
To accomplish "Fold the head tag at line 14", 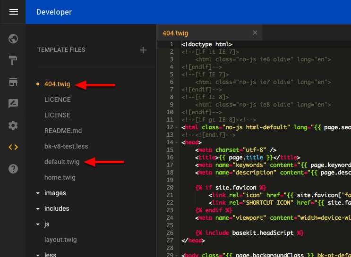I will (176, 142).
